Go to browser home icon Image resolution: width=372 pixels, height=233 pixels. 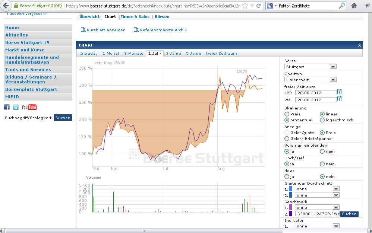coord(354,6)
